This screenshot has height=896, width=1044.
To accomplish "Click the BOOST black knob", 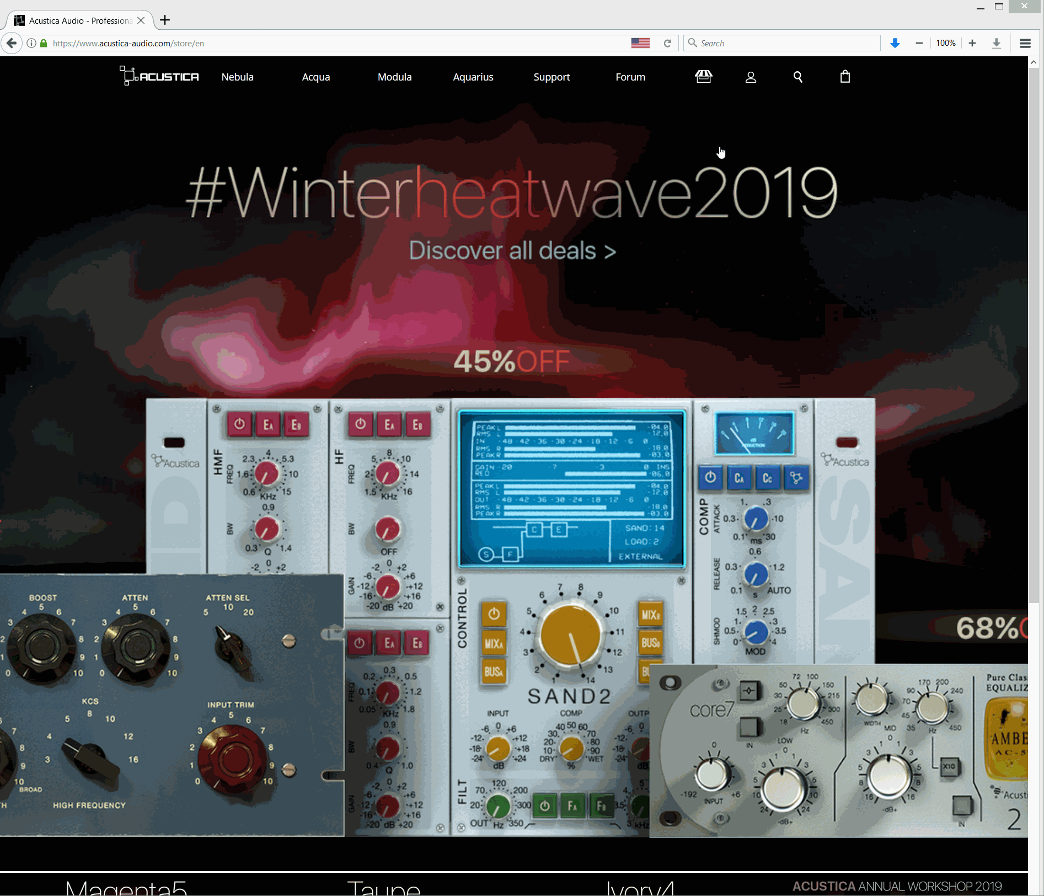I will click(41, 647).
